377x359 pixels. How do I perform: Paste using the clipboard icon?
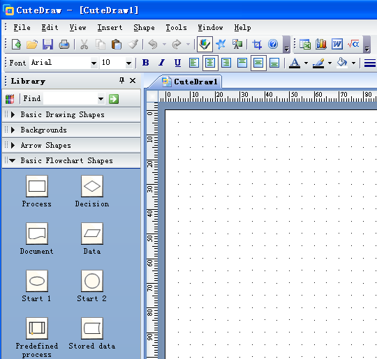[117, 45]
